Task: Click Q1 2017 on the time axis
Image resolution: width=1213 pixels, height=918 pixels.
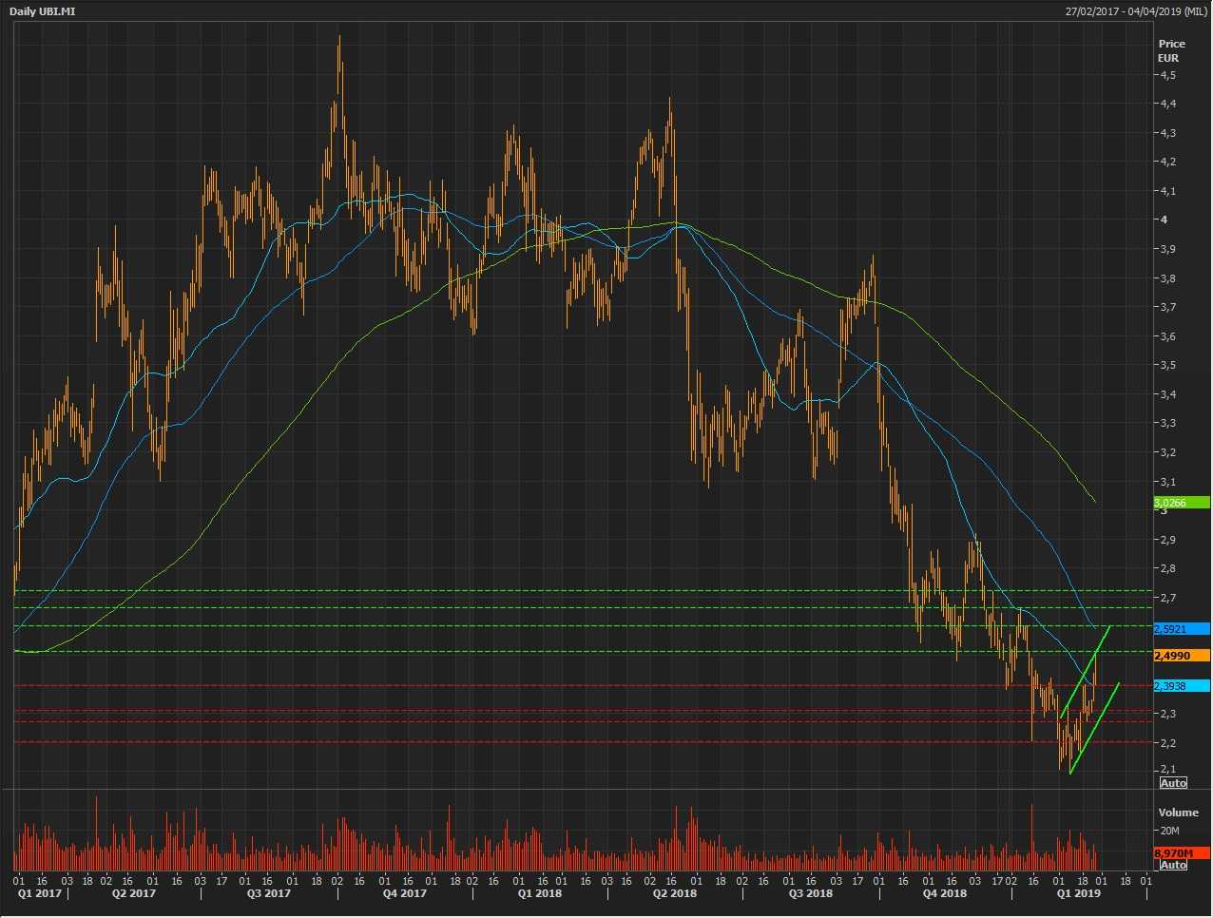Action: tap(39, 893)
